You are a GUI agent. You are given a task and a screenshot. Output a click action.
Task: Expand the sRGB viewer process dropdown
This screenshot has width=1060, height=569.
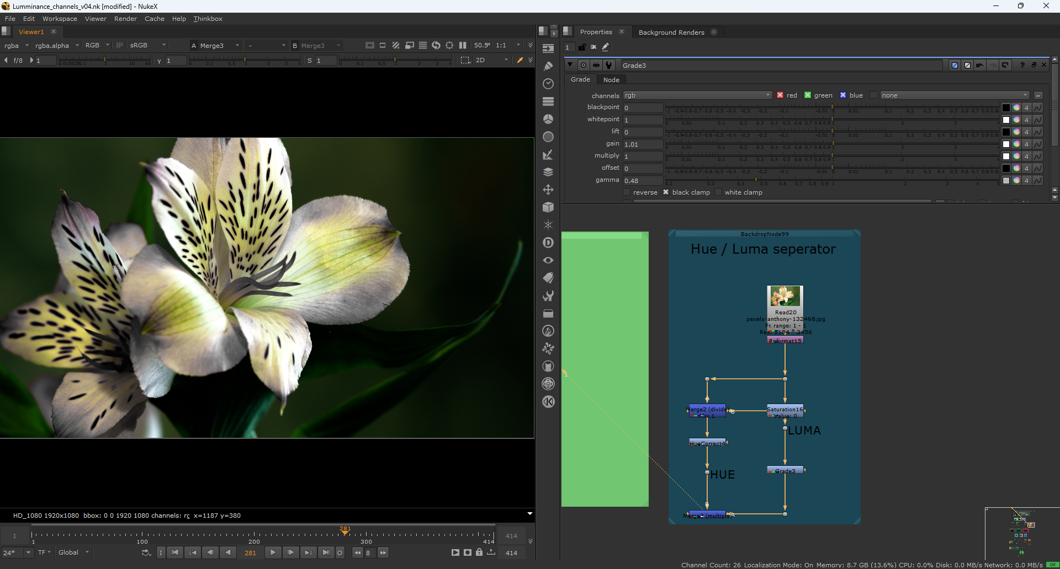pyautogui.click(x=147, y=45)
